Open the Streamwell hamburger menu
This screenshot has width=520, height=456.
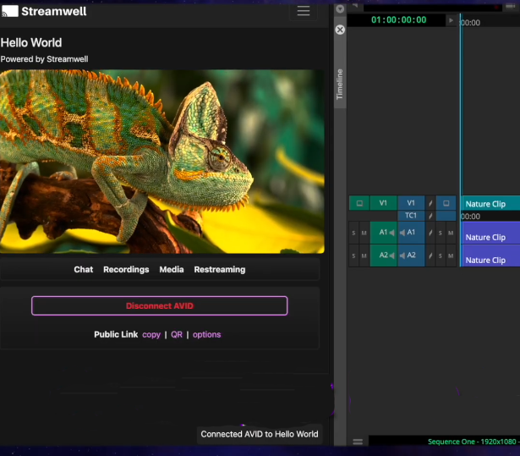pyautogui.click(x=304, y=11)
